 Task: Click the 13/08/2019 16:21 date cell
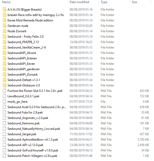81,145
